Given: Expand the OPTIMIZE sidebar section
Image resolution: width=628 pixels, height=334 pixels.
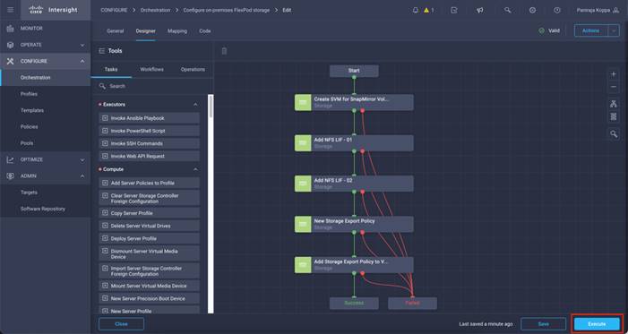Looking at the screenshot, I should click(x=82, y=159).
